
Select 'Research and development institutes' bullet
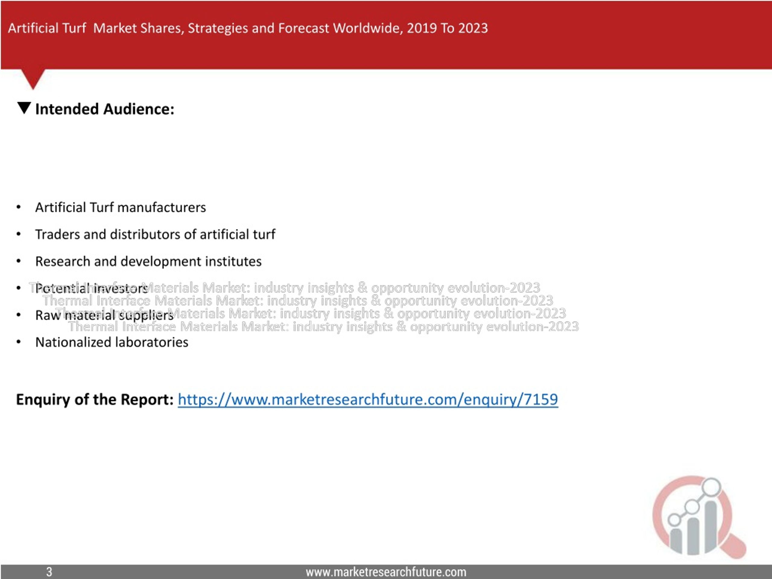coord(148,261)
